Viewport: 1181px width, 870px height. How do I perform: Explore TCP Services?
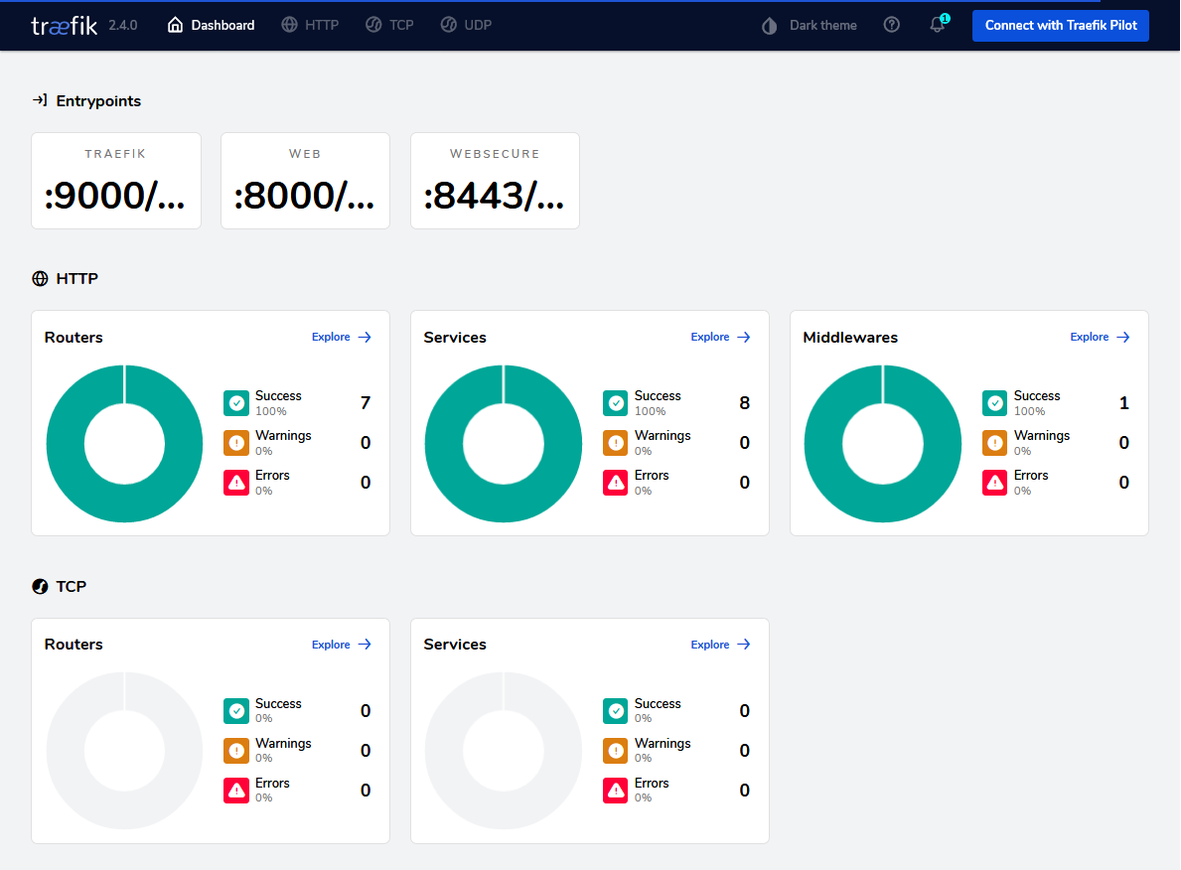coord(721,644)
